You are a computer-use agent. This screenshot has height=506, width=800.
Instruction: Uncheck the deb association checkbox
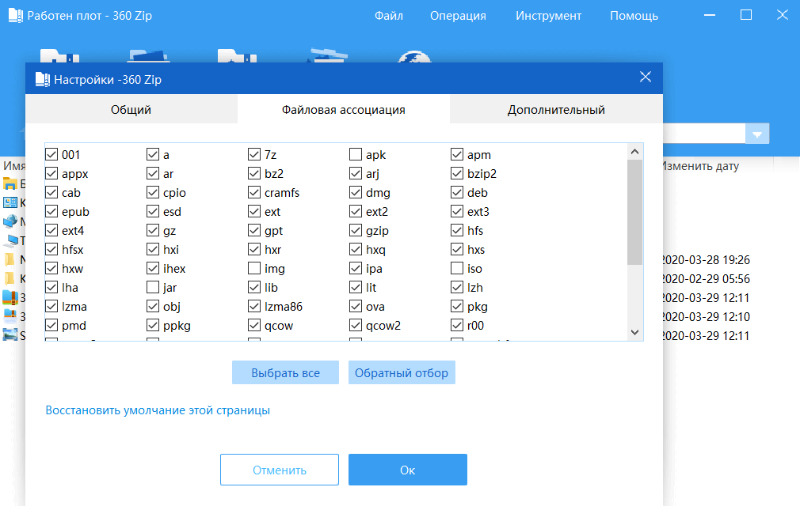[x=457, y=192]
